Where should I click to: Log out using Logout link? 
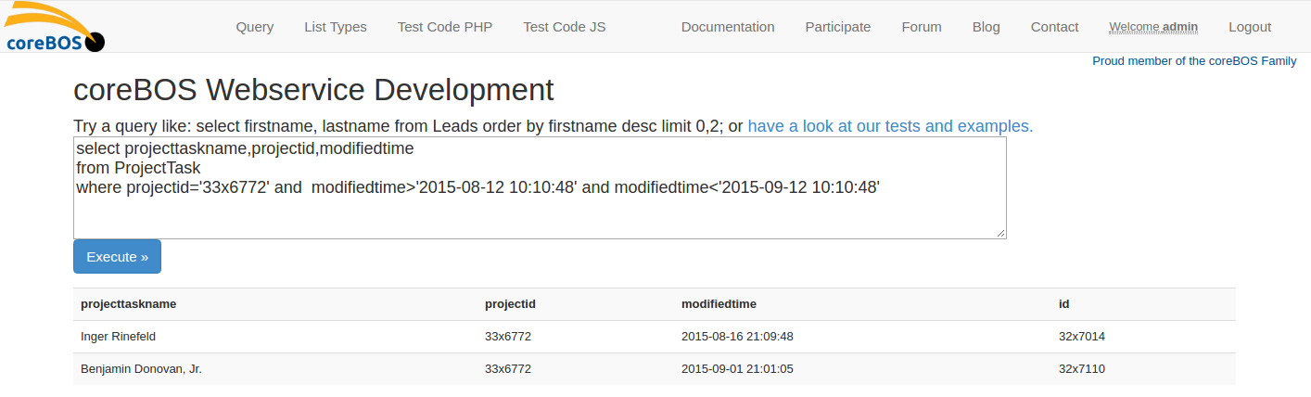click(1250, 27)
